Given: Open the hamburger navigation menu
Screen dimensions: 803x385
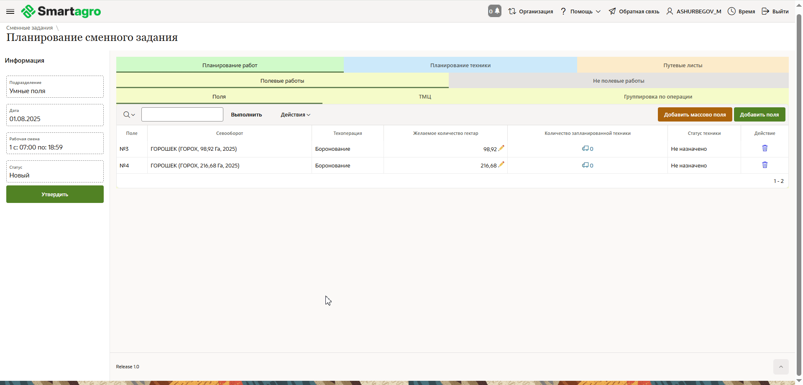Looking at the screenshot, I should coord(10,11).
